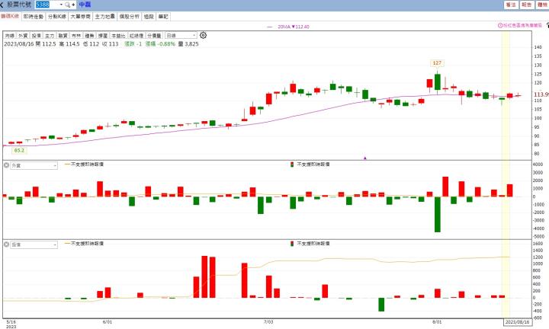
Task: Click the 報告 button at top right
Action: tap(526, 5)
